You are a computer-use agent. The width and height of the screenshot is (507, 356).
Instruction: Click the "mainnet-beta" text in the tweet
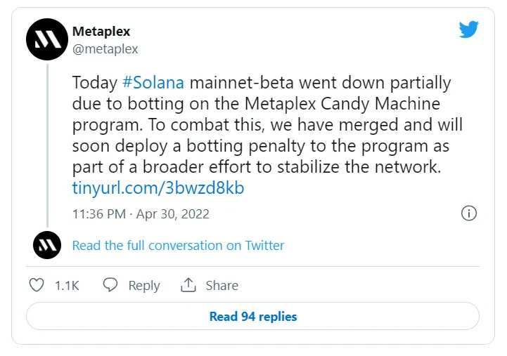tap(241, 83)
